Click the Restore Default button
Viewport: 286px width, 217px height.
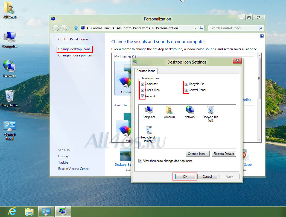click(x=224, y=154)
